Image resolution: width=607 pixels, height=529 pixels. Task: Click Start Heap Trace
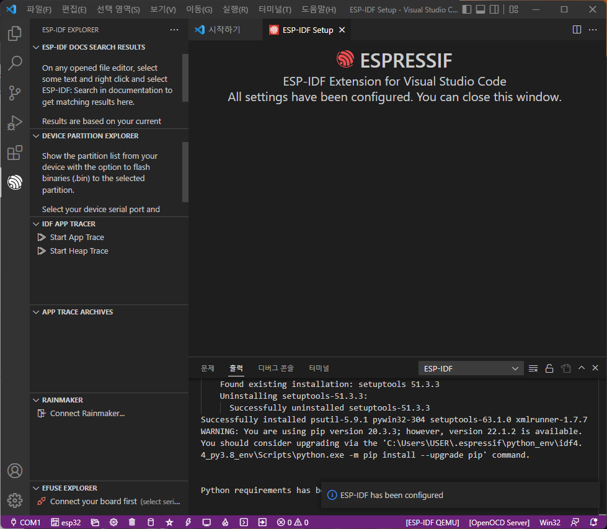pyautogui.click(x=79, y=251)
